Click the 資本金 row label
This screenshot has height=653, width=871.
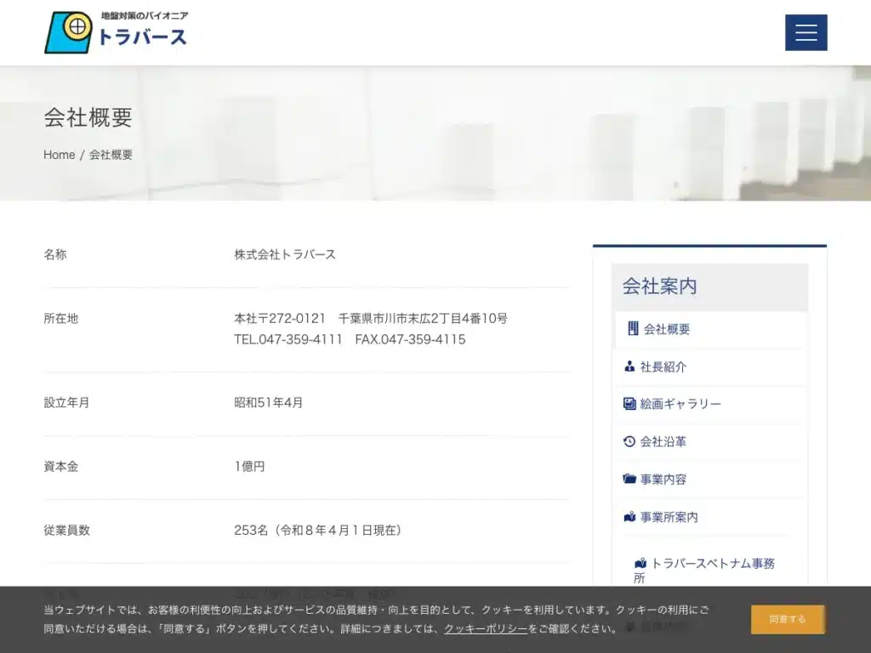click(61, 467)
